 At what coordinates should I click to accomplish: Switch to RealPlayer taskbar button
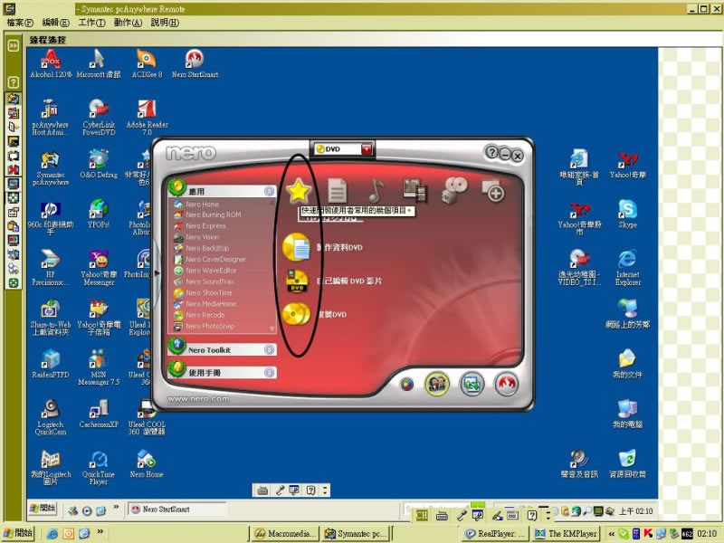click(x=495, y=533)
